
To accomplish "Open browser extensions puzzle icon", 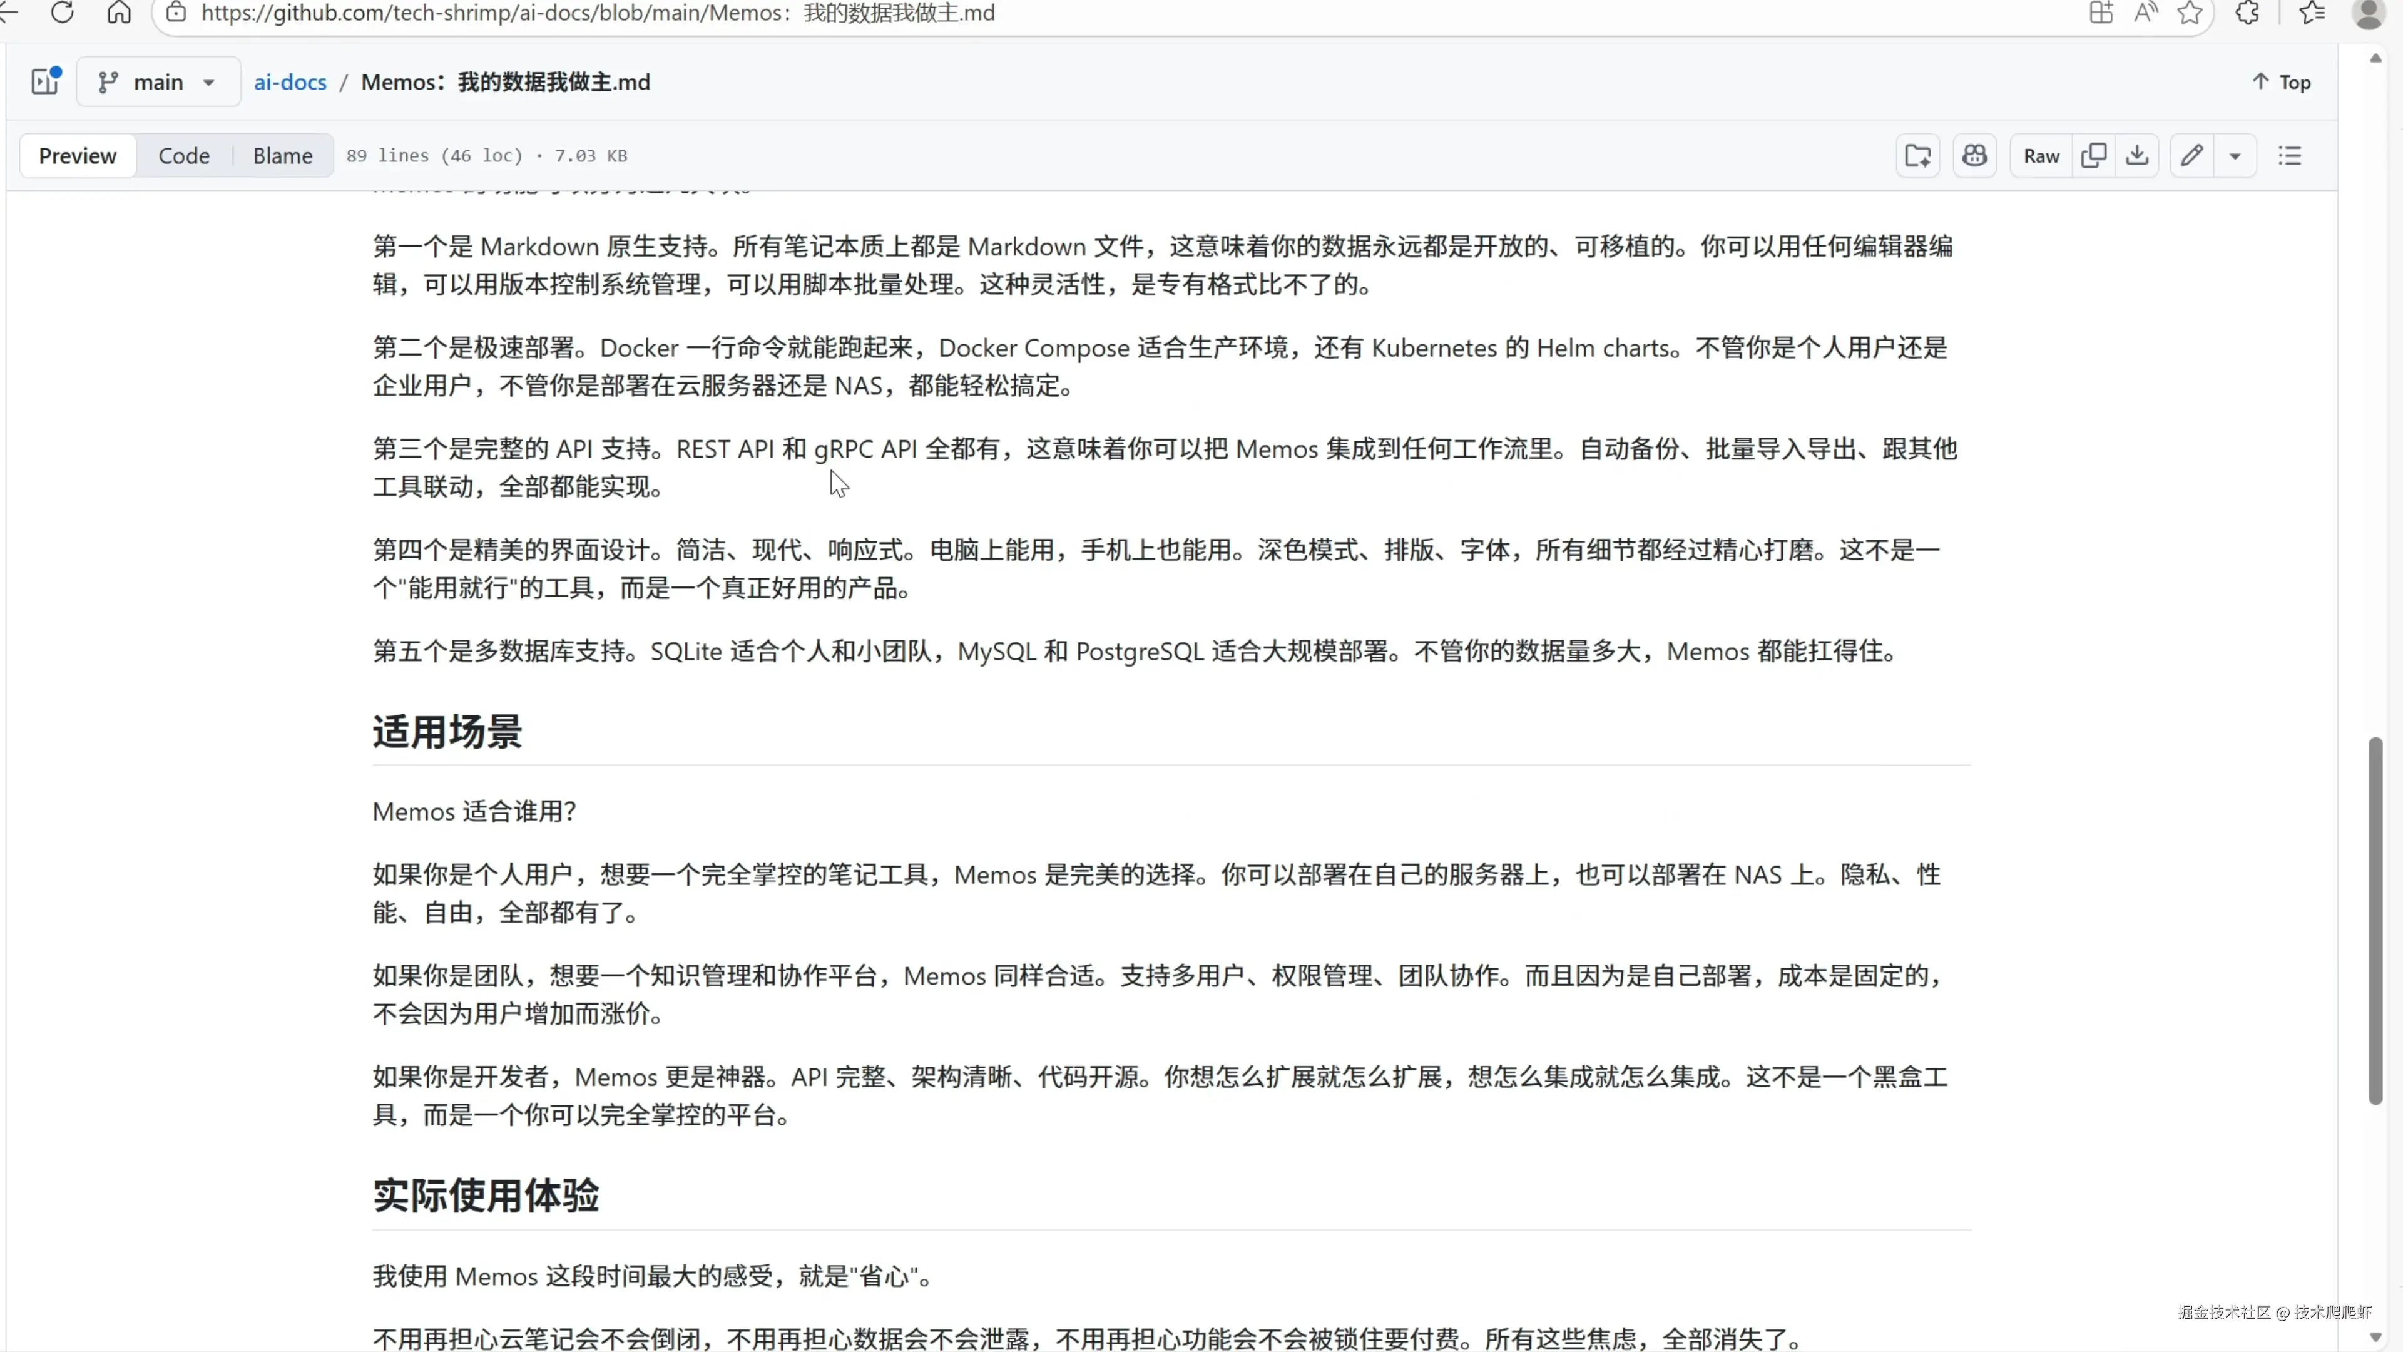I will [2247, 13].
